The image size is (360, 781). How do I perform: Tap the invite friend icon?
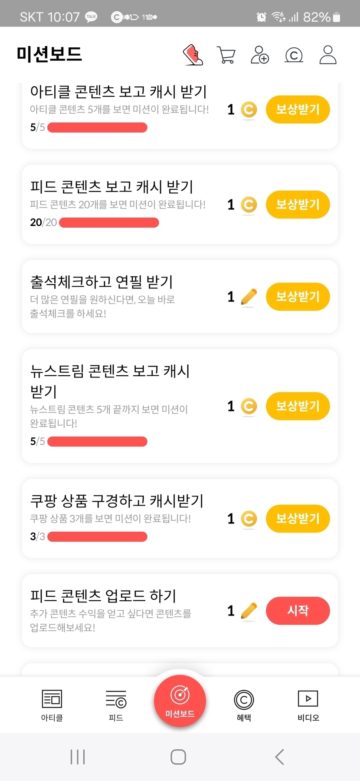tap(259, 55)
